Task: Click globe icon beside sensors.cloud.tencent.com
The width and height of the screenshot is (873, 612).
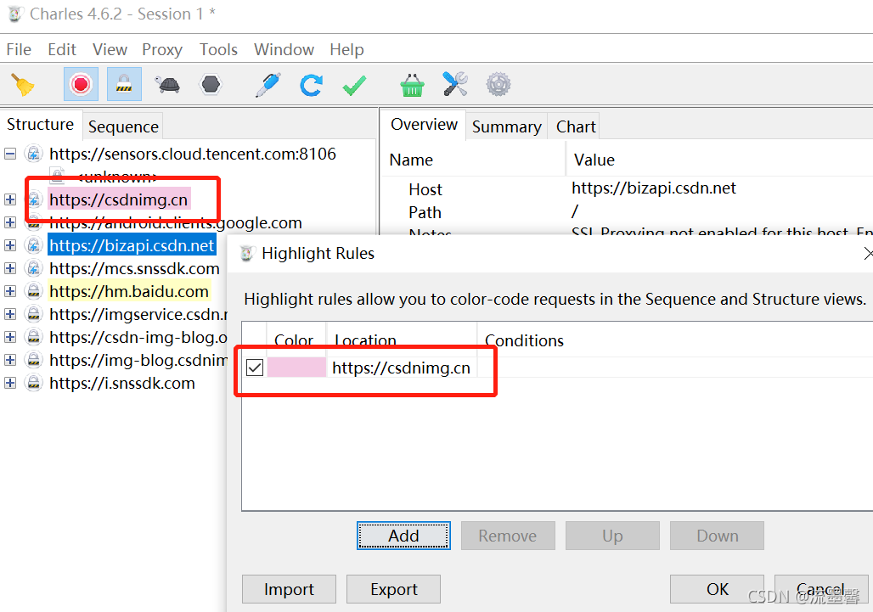Action: [34, 154]
